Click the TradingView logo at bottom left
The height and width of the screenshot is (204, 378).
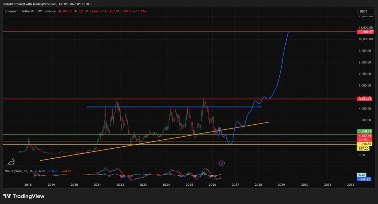pyautogui.click(x=24, y=196)
